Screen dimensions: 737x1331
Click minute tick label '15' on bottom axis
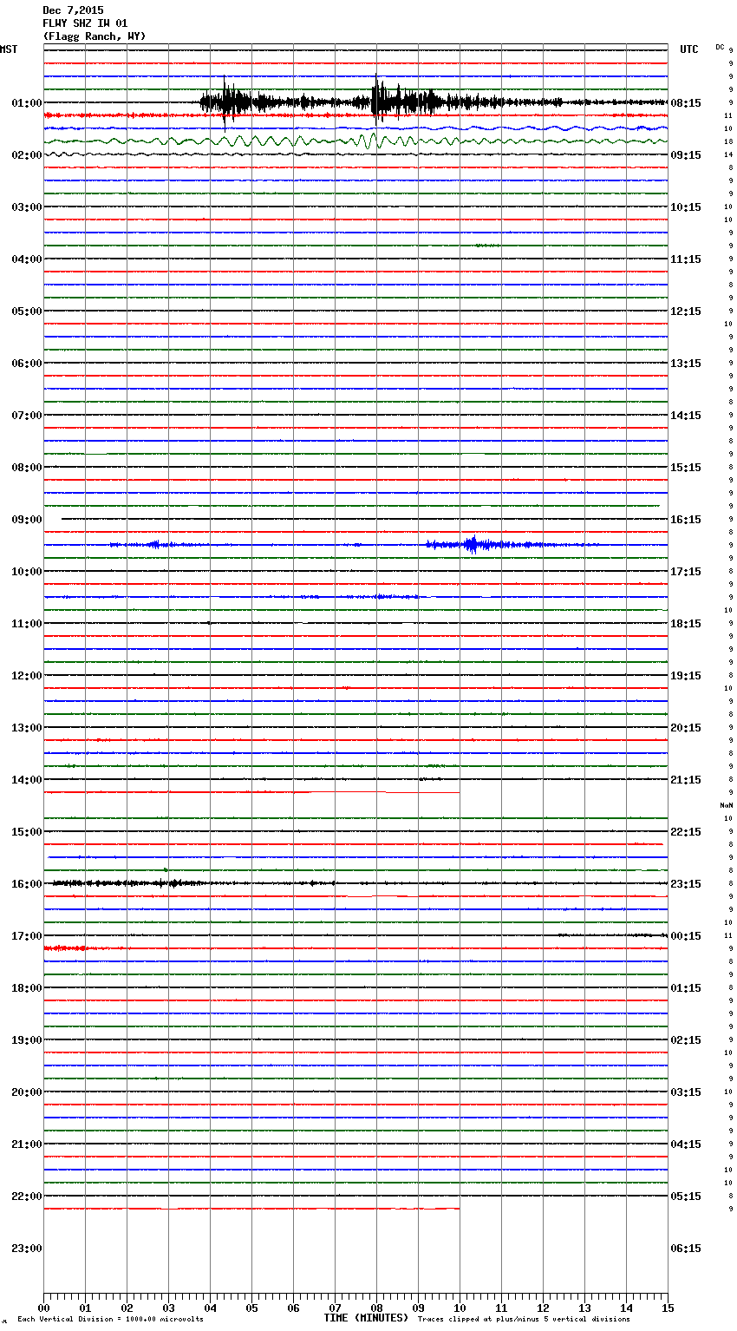tap(668, 1308)
